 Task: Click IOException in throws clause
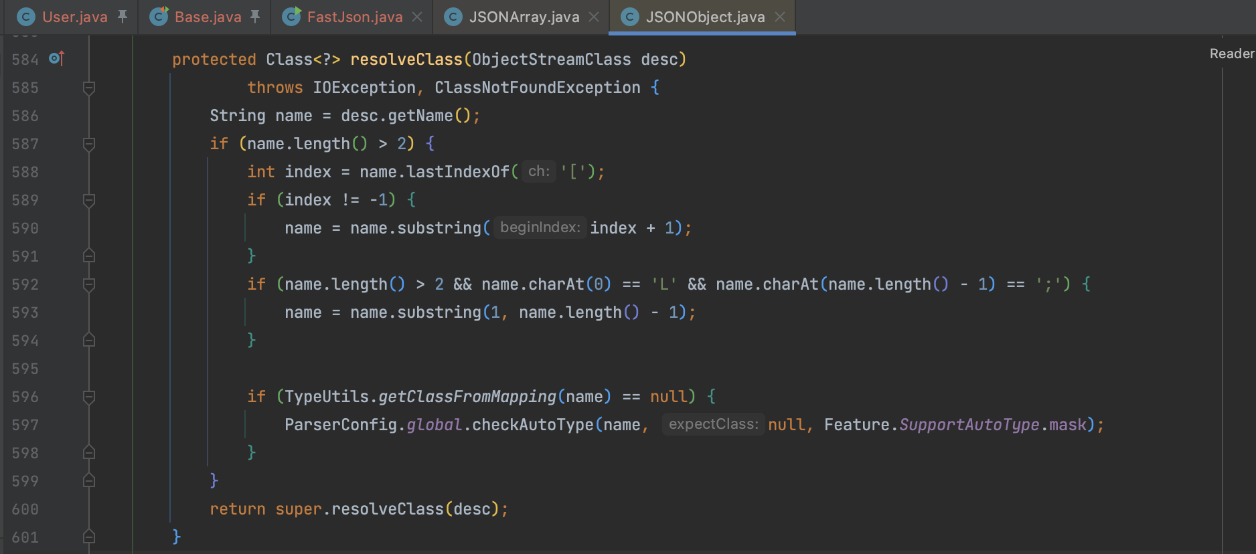364,88
